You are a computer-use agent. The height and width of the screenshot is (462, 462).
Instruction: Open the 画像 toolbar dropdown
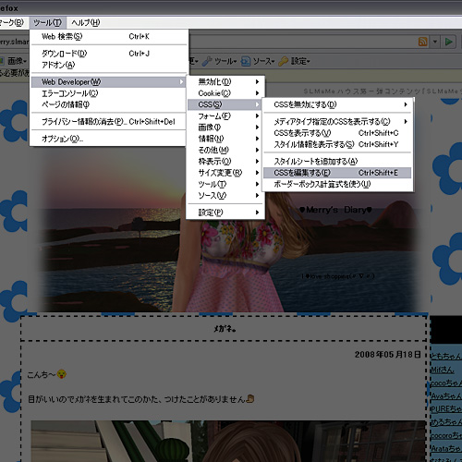point(14,61)
